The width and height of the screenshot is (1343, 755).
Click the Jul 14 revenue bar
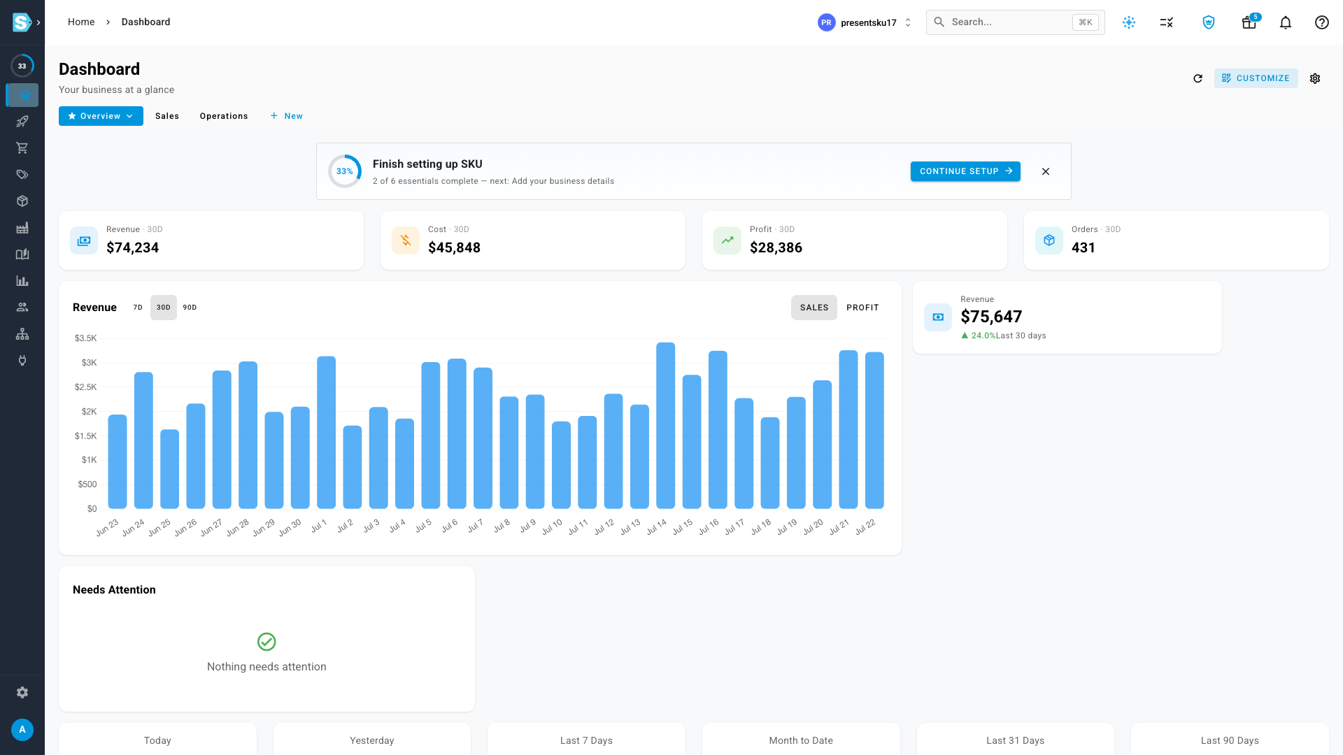666,425
